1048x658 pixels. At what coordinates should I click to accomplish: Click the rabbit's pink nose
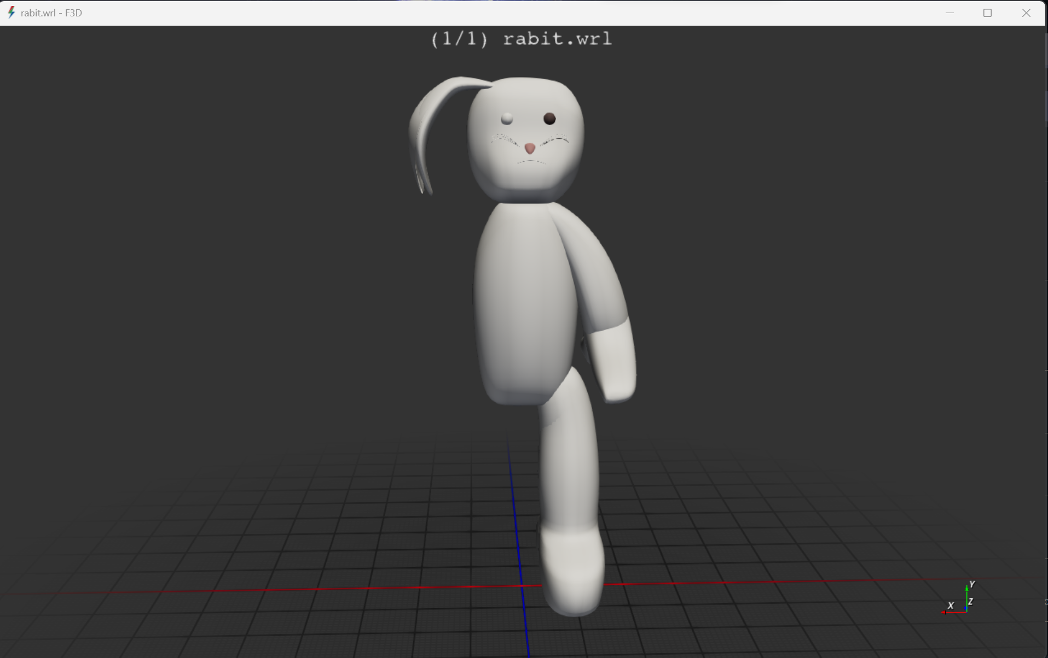(529, 147)
